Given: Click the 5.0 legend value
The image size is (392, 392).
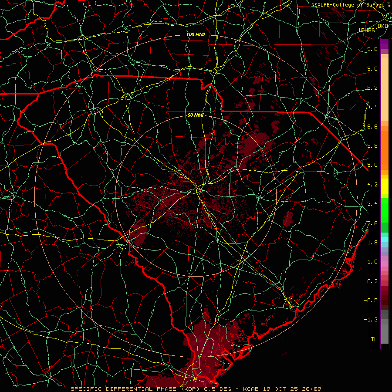Looking at the screenshot, I should (372, 165).
